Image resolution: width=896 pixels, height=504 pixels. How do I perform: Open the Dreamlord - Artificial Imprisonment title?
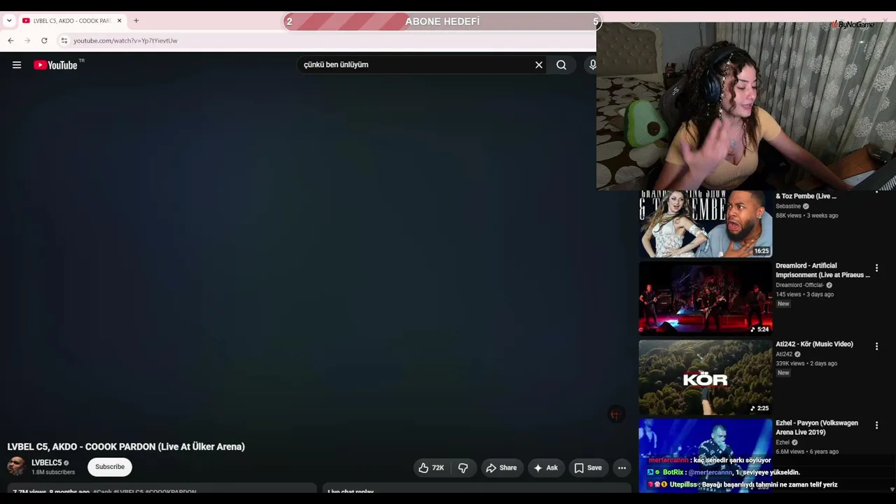coord(822,270)
